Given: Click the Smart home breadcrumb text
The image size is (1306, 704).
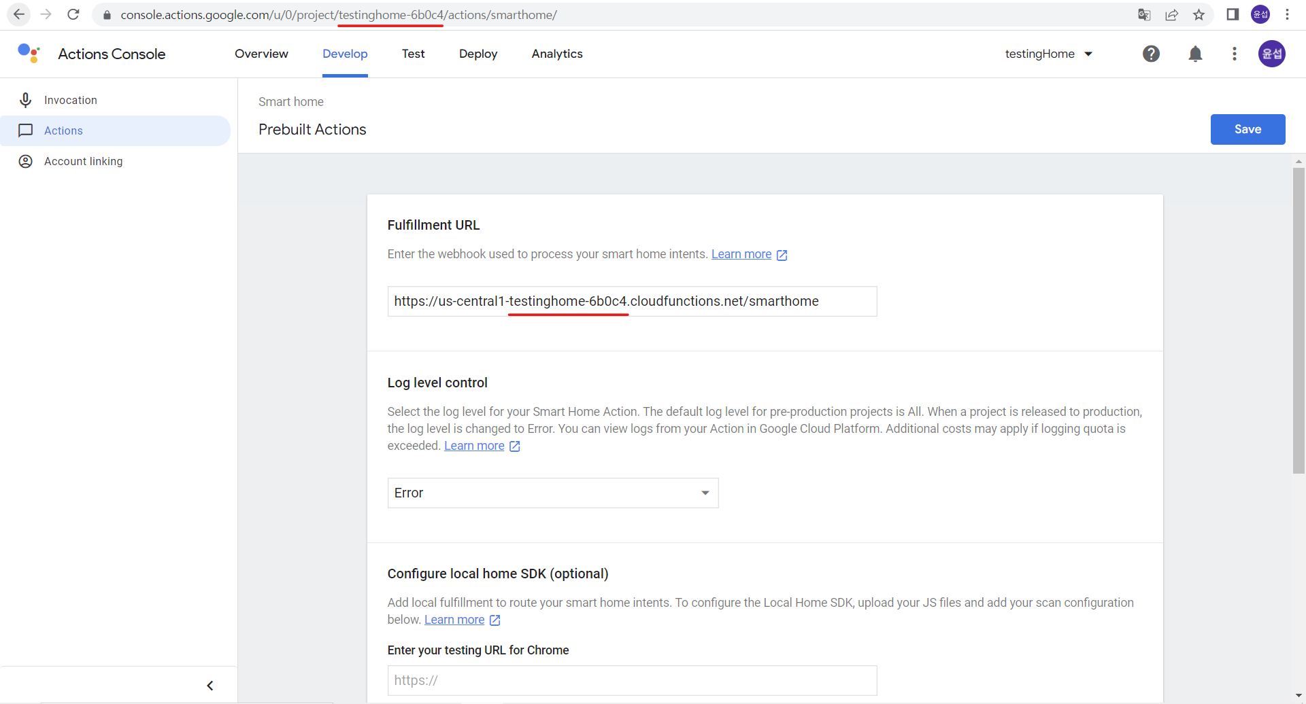Looking at the screenshot, I should point(291,102).
